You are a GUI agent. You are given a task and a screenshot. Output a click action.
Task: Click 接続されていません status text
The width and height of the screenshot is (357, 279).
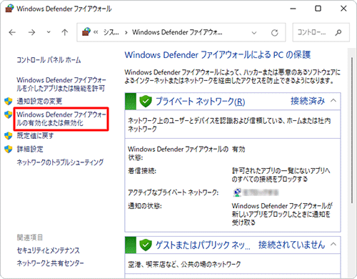[x=292, y=245]
